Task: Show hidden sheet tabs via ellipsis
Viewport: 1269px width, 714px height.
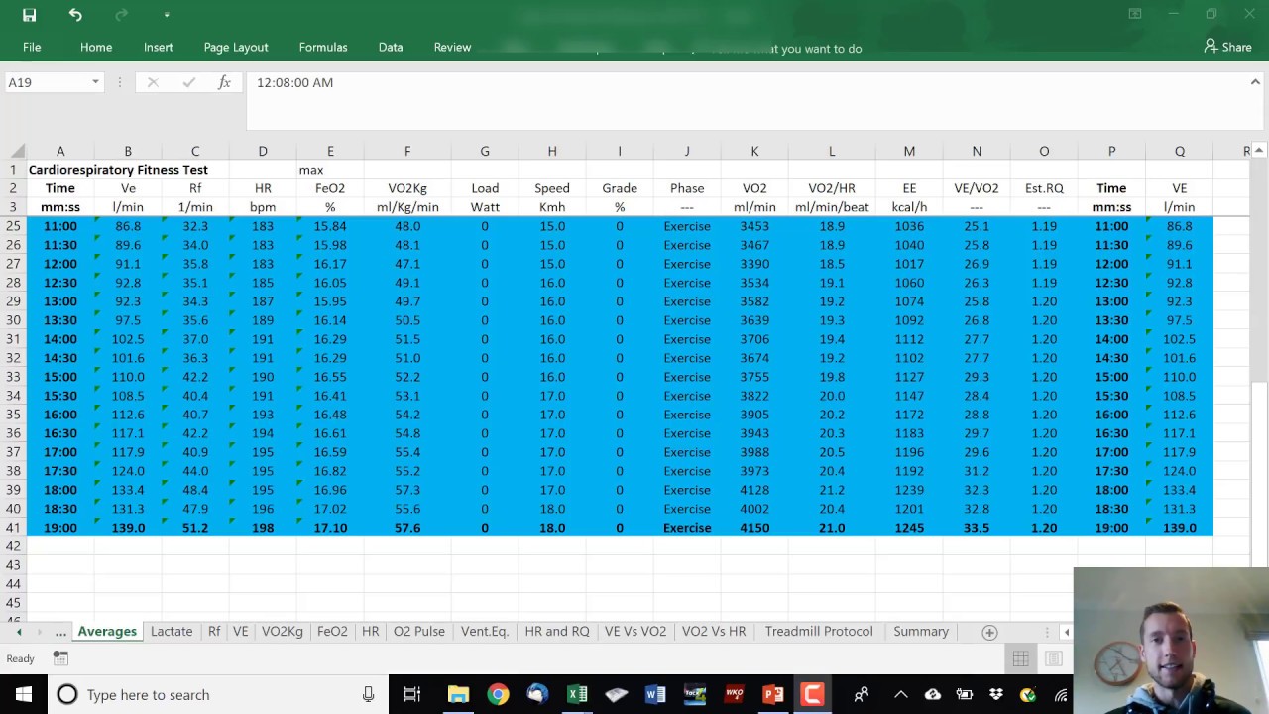Action: point(60,632)
